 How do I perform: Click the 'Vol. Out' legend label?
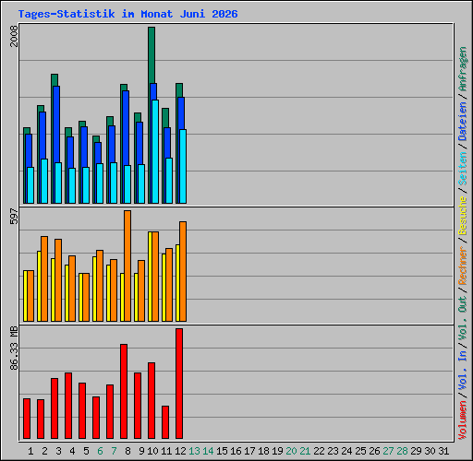point(463,318)
